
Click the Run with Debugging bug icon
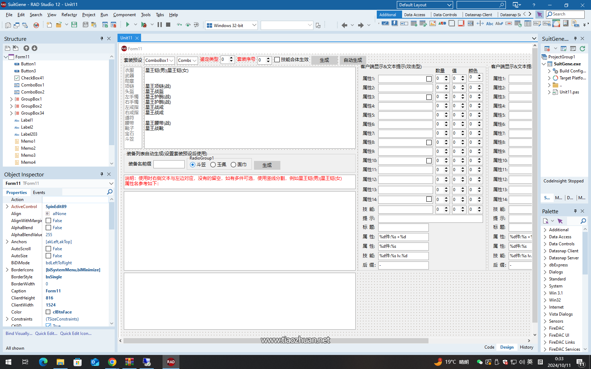click(x=144, y=25)
